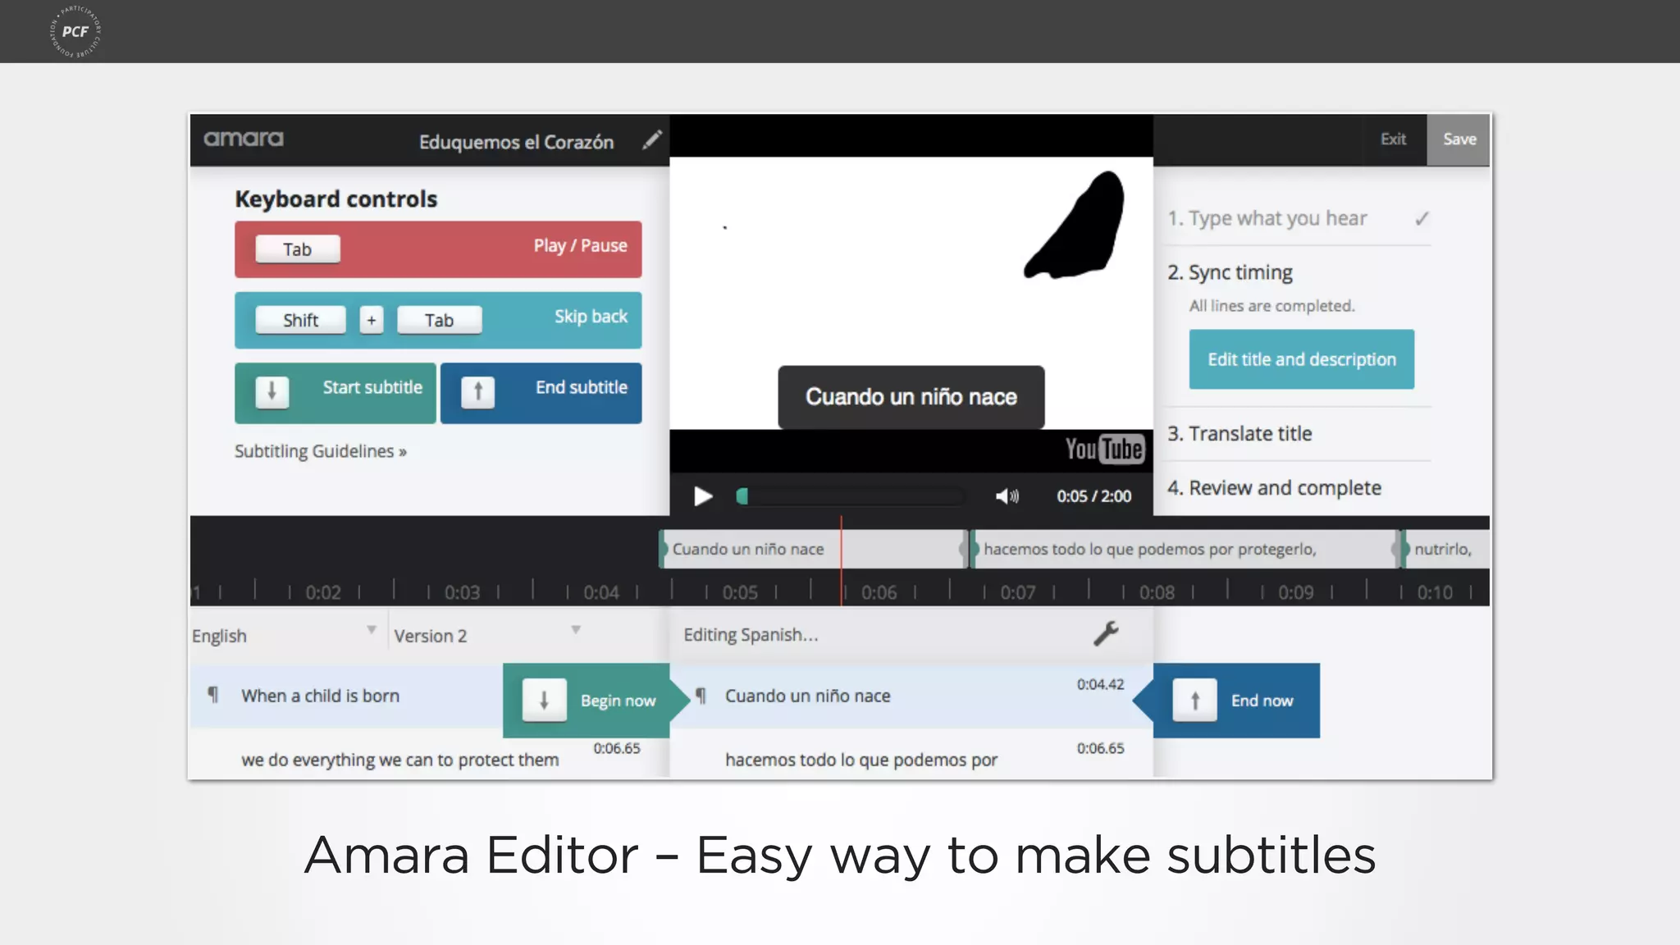
Task: Click the paragraph mark beside When a child is born
Action: pos(213,695)
